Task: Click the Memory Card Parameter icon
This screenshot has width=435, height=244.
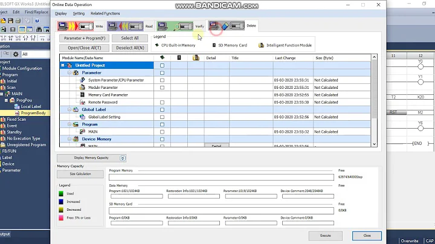Action: [82, 95]
